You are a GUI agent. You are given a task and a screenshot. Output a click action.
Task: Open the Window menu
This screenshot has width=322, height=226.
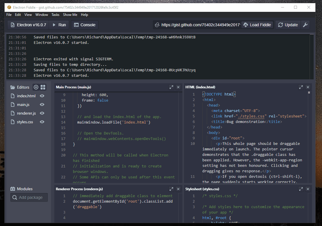tap(42, 15)
